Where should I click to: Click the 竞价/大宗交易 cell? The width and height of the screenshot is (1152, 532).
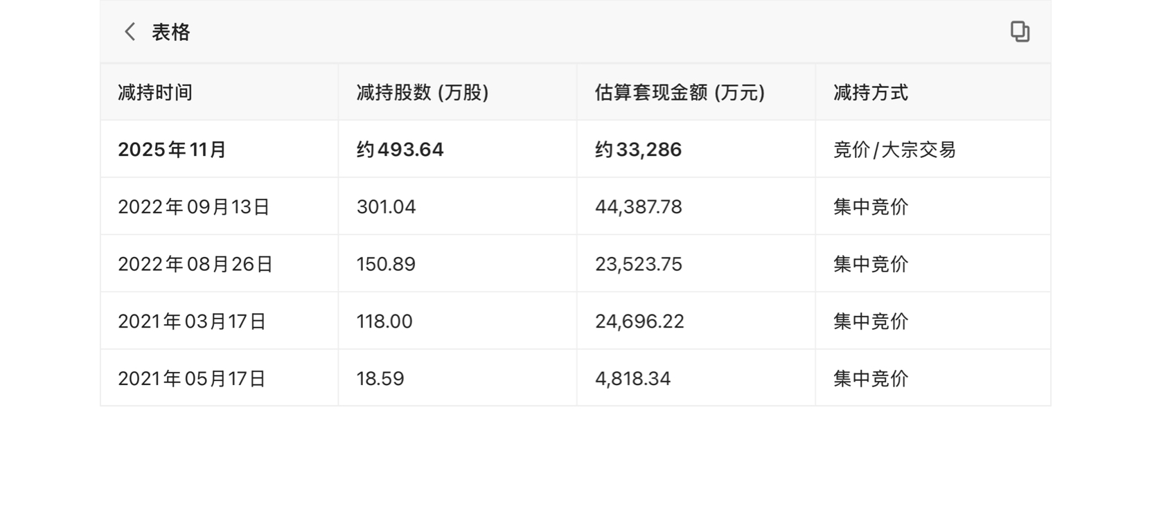point(894,150)
